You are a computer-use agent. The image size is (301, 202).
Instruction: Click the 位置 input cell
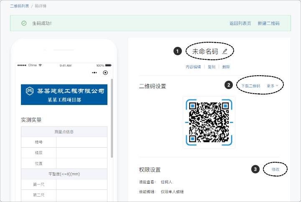[x=82, y=164]
